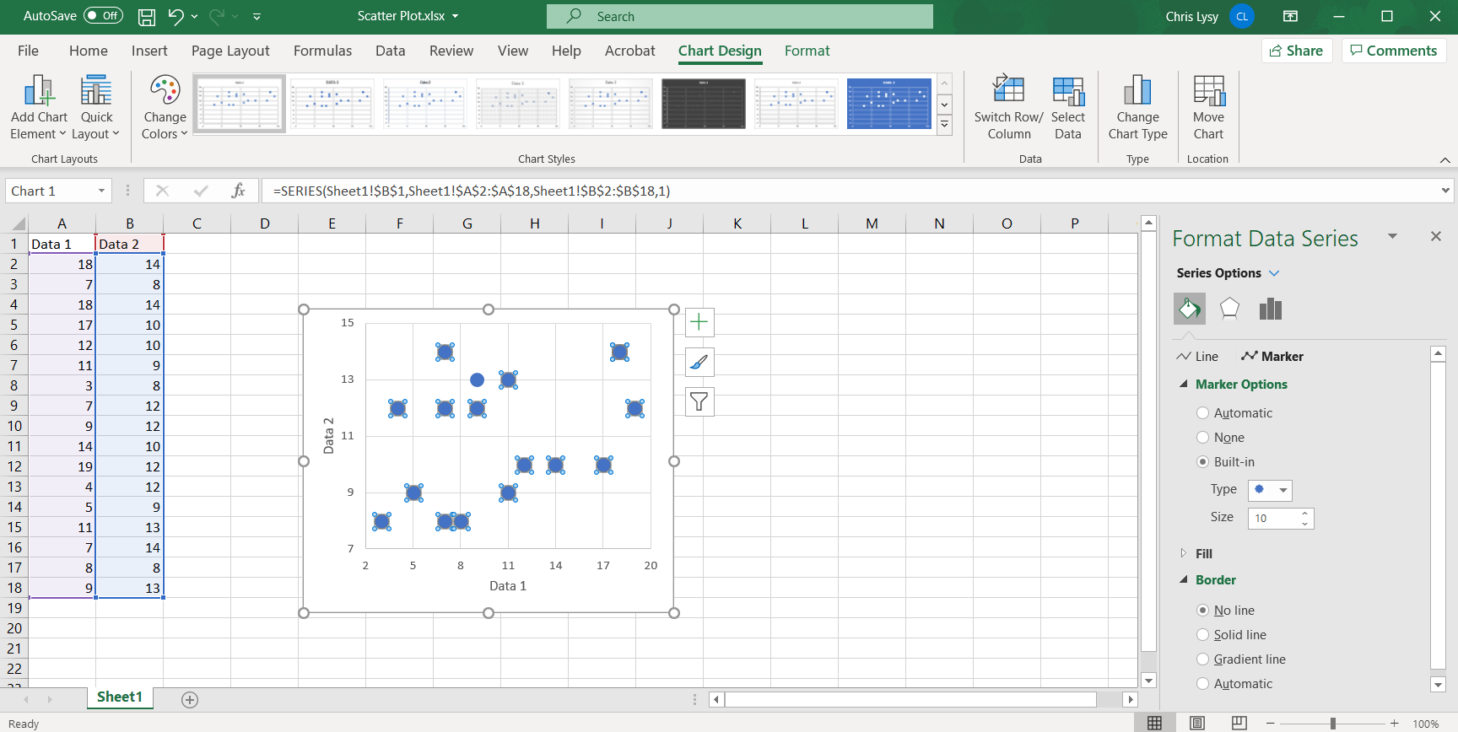This screenshot has height=732, width=1458.
Task: Apply the dark chart style thumbnail
Action: [704, 104]
